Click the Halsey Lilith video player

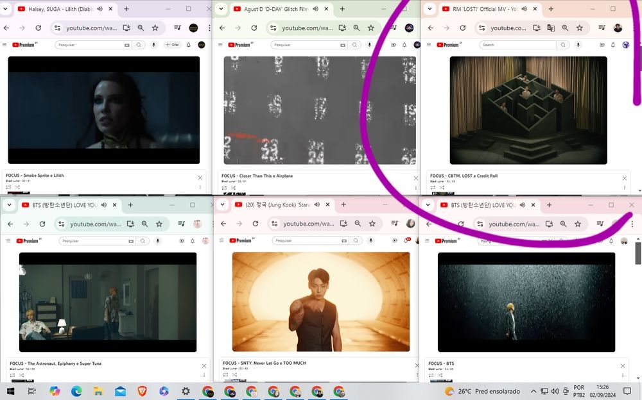[104, 110]
